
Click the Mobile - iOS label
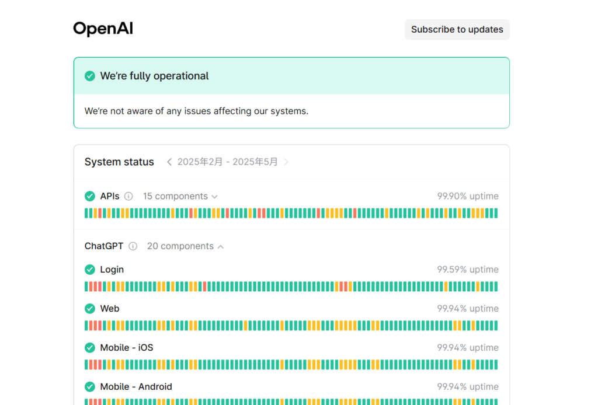point(127,347)
